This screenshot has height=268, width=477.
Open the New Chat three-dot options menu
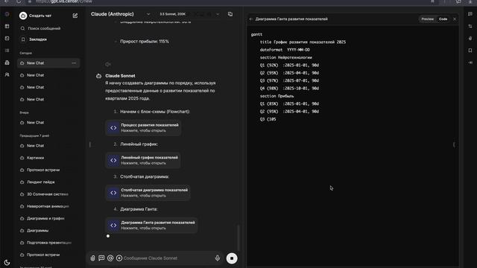(x=74, y=63)
